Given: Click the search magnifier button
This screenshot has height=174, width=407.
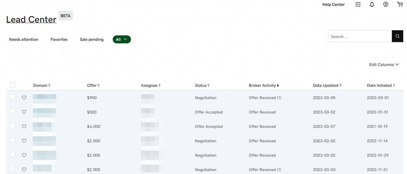Looking at the screenshot, I should click(397, 36).
